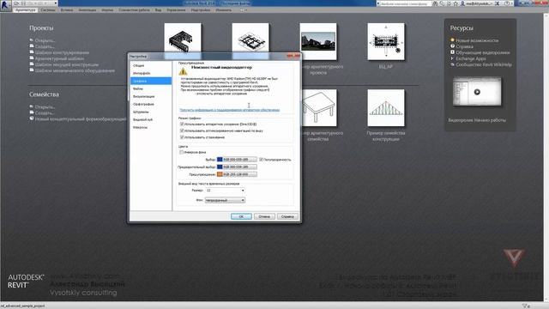Switch to the Аннотации ribbon tab
Screen dimensions: 549x309
[x=87, y=10]
